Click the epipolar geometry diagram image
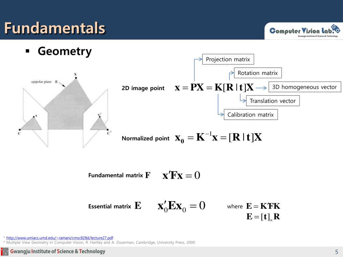The image size is (343, 257). click(65, 110)
